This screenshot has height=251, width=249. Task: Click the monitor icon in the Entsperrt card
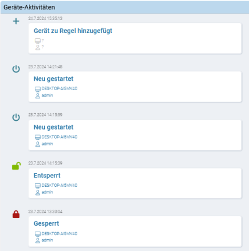38,186
